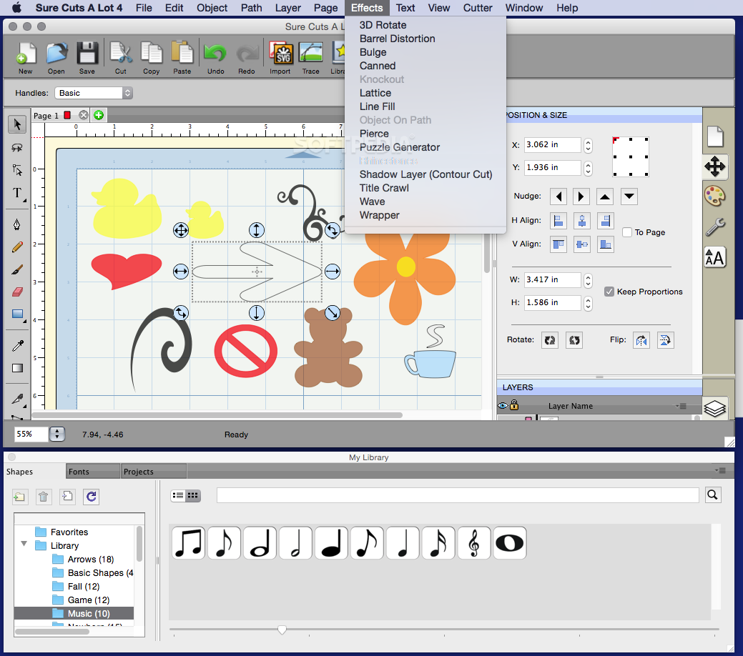
Task: Click the Height value stepper
Action: (588, 303)
